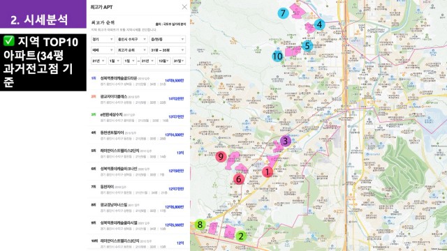The width and height of the screenshot is (447, 251).
Task: Click the green number 2 map marker
Action: pyautogui.click(x=241, y=236)
